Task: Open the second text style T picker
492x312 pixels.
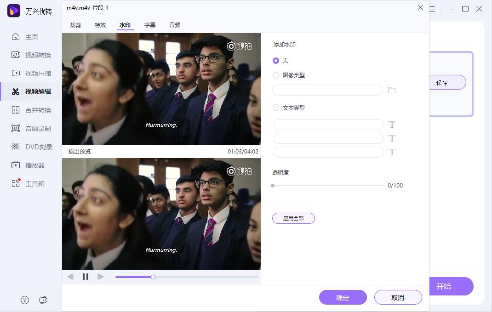Action: point(392,138)
